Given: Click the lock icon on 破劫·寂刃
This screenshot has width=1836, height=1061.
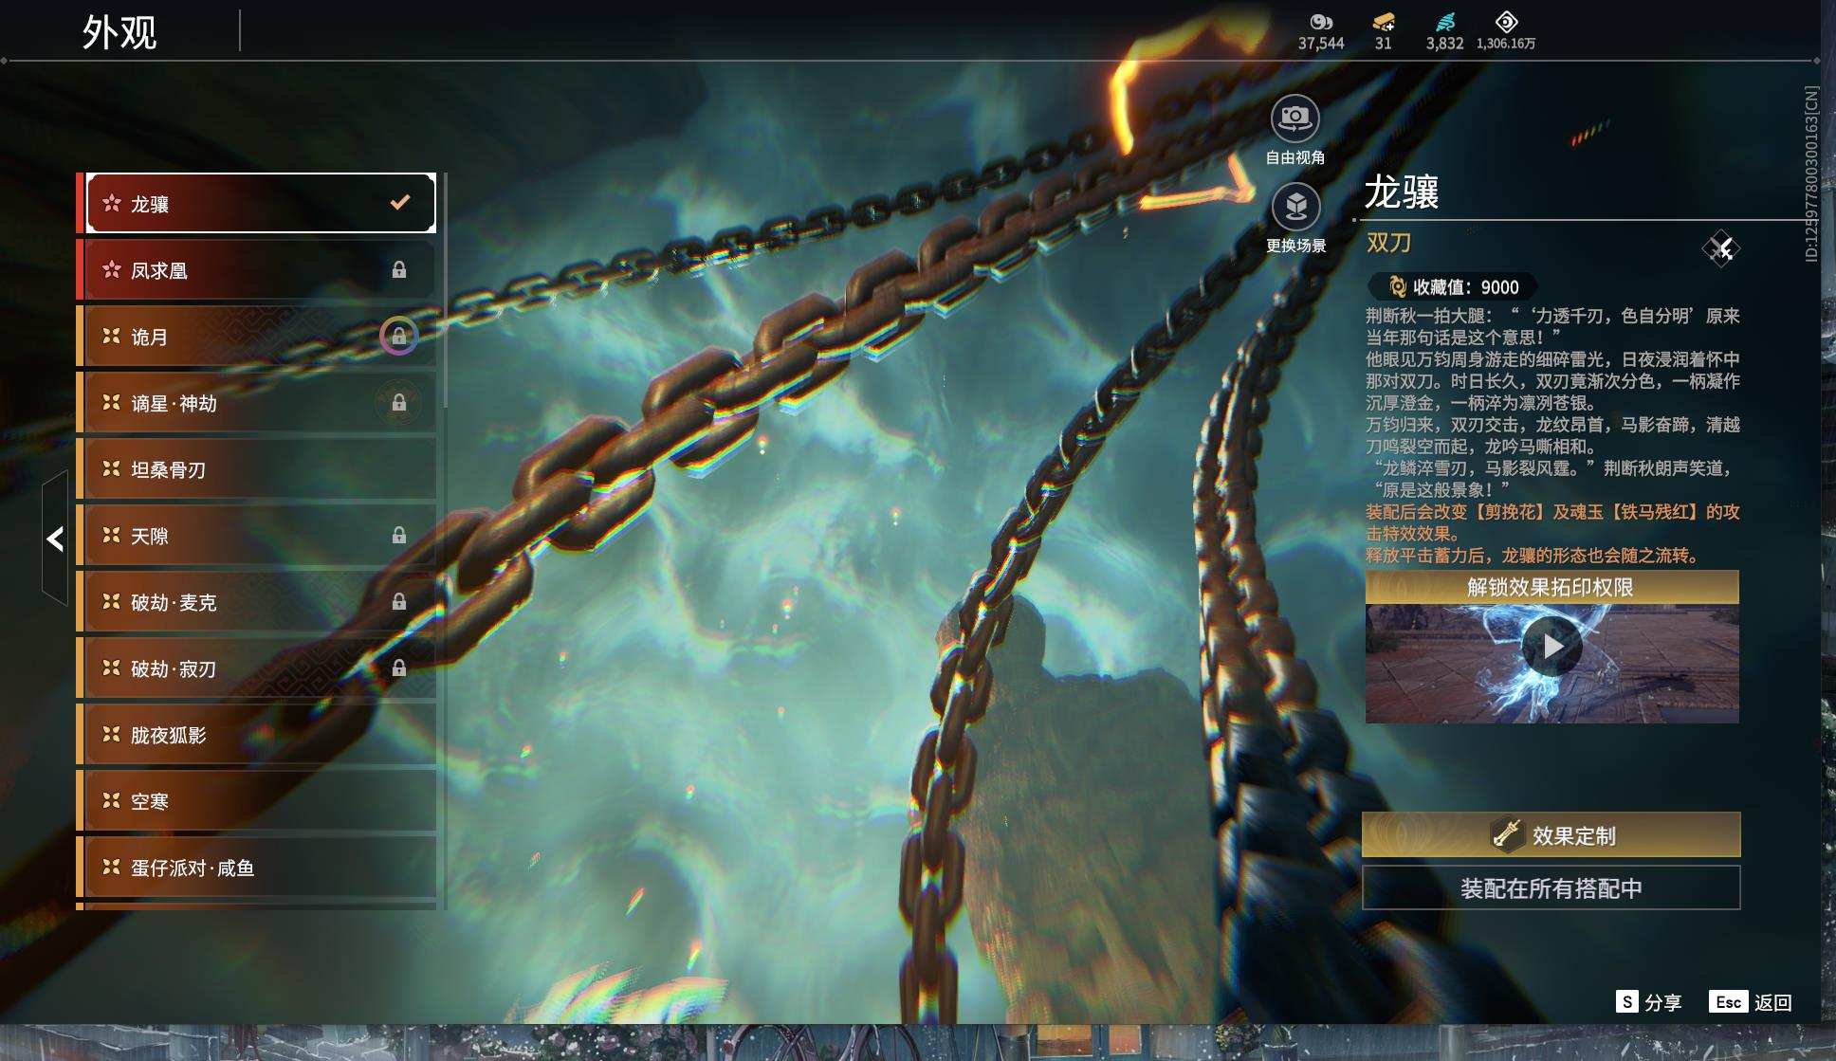Looking at the screenshot, I should point(399,668).
